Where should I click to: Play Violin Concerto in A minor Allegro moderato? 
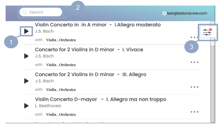pyautogui.click(x=26, y=31)
